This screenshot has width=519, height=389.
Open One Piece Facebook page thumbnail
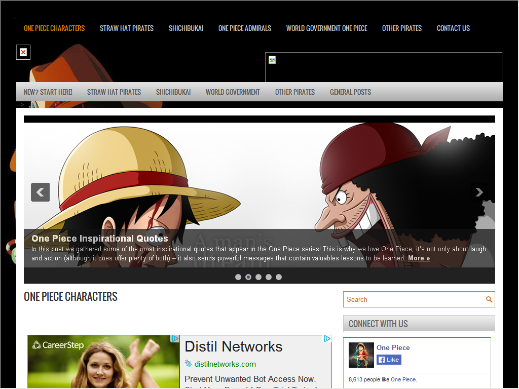361,355
